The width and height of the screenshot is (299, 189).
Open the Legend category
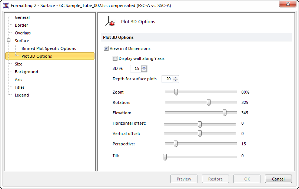tap(22, 95)
